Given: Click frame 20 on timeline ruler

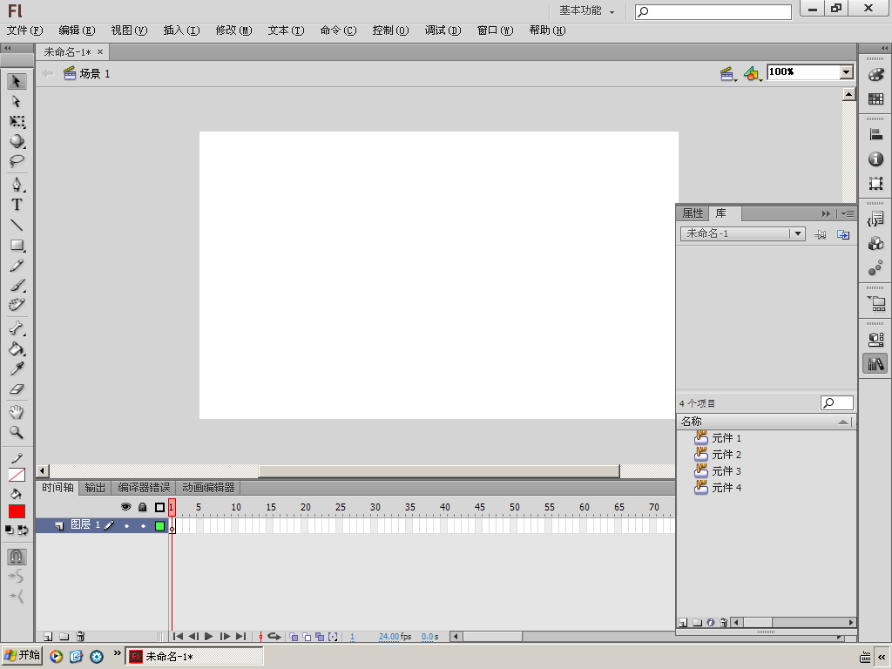Looking at the screenshot, I should click(304, 507).
